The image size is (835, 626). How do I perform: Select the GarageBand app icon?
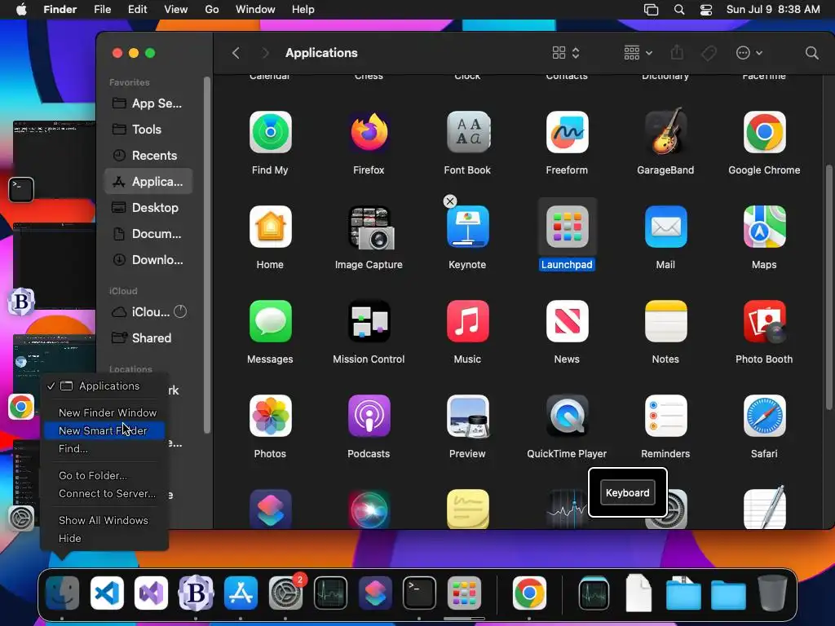click(x=665, y=132)
